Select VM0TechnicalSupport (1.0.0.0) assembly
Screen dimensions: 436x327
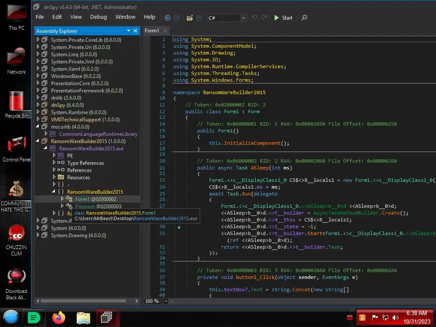[85, 120]
